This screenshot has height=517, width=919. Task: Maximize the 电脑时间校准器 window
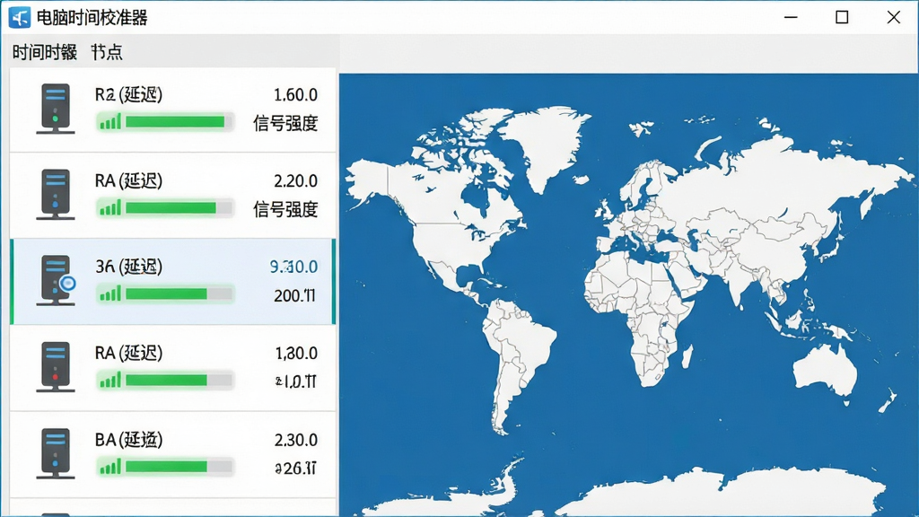(842, 18)
